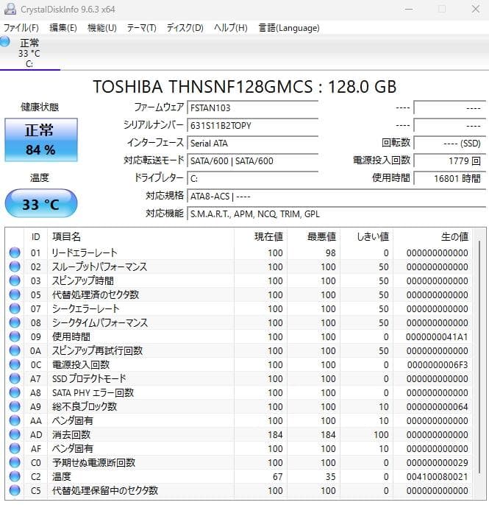489x505 pixels.
Task: Click the features field S.M.A.R.T., APM, NCQ
Action: (336, 213)
